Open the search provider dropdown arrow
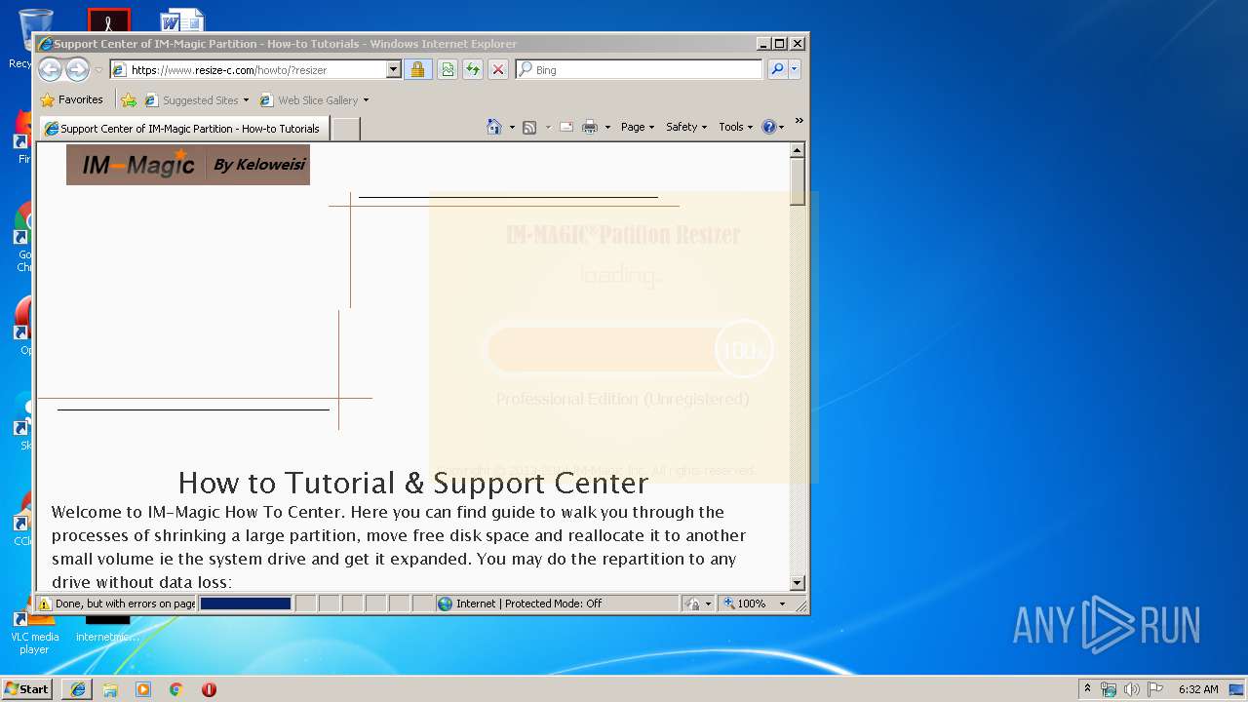 click(x=795, y=69)
